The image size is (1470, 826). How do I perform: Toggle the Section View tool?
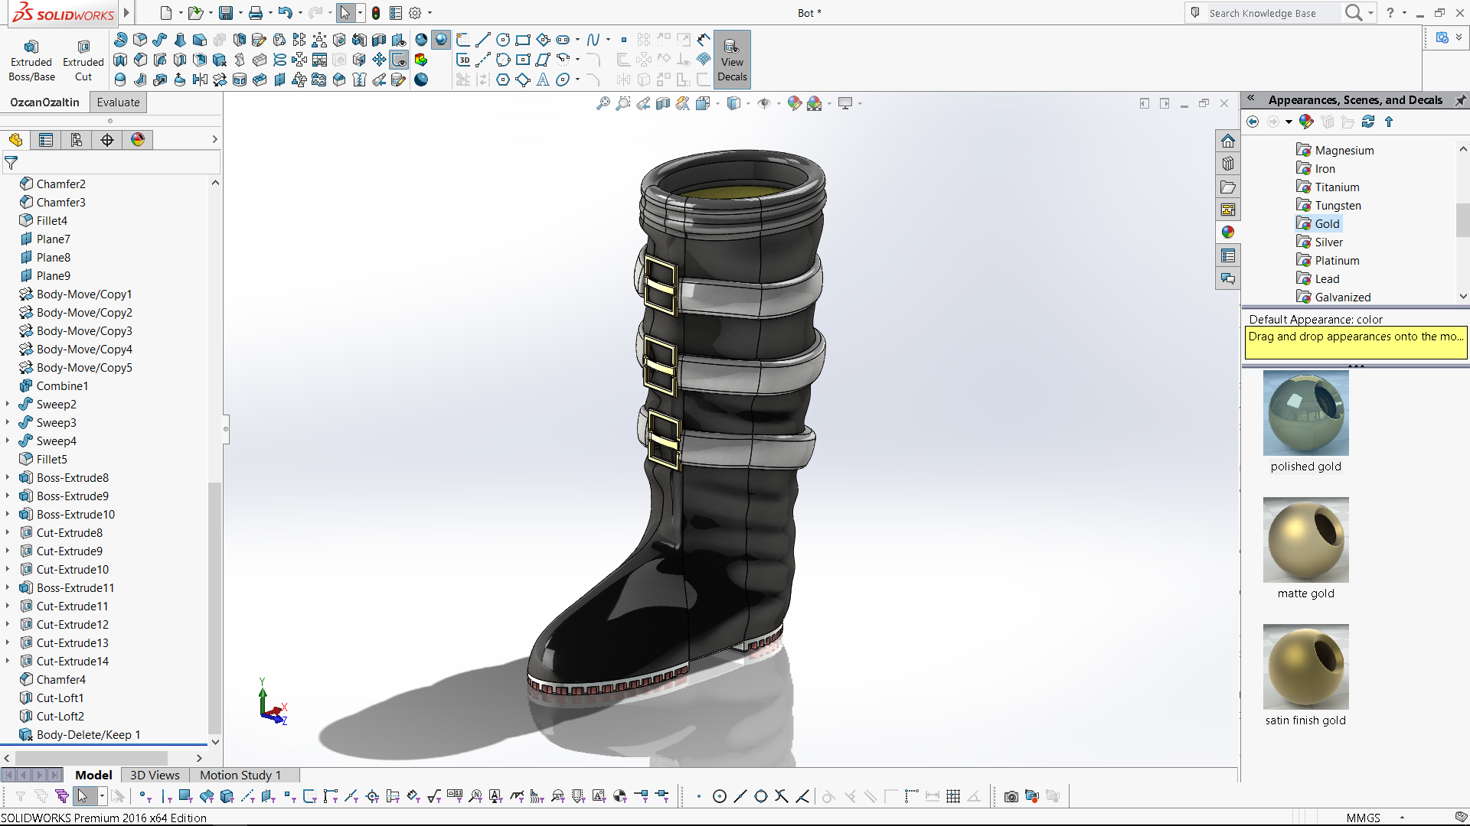pyautogui.click(x=663, y=103)
